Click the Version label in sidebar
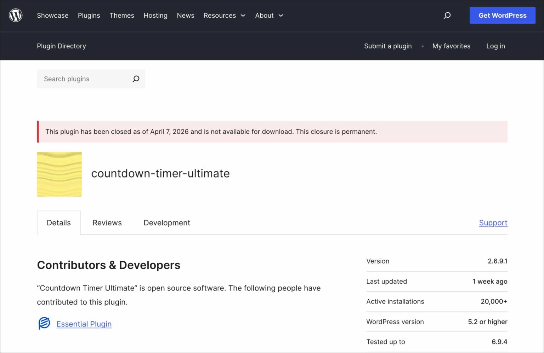Screen dimensions: 544x353 (378, 261)
